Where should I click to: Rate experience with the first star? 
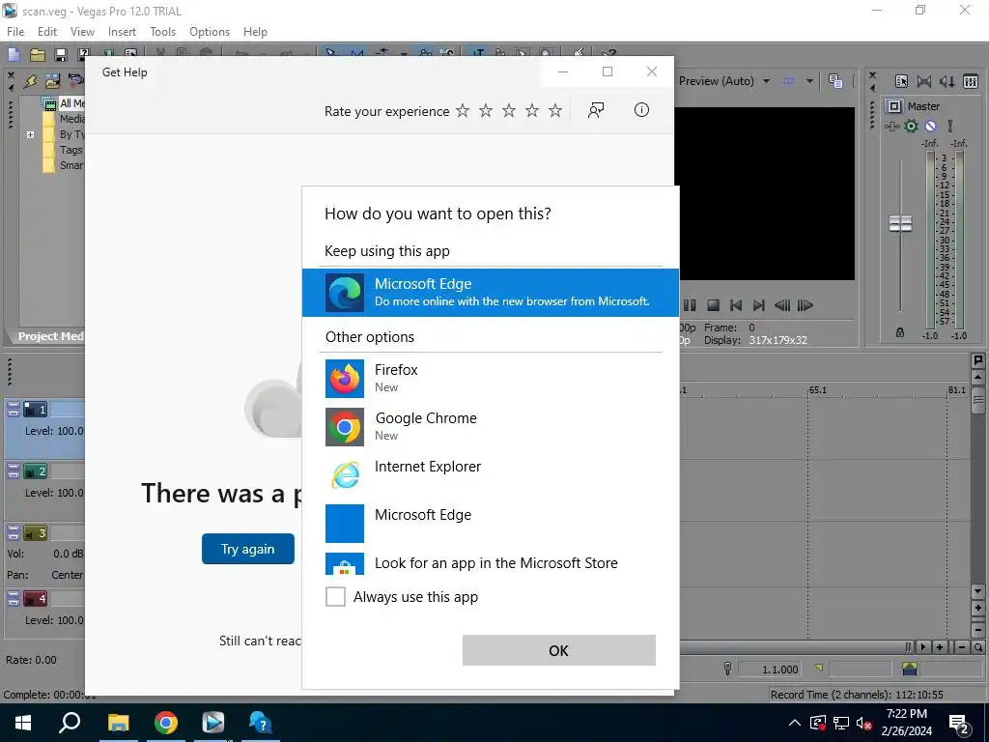point(463,111)
